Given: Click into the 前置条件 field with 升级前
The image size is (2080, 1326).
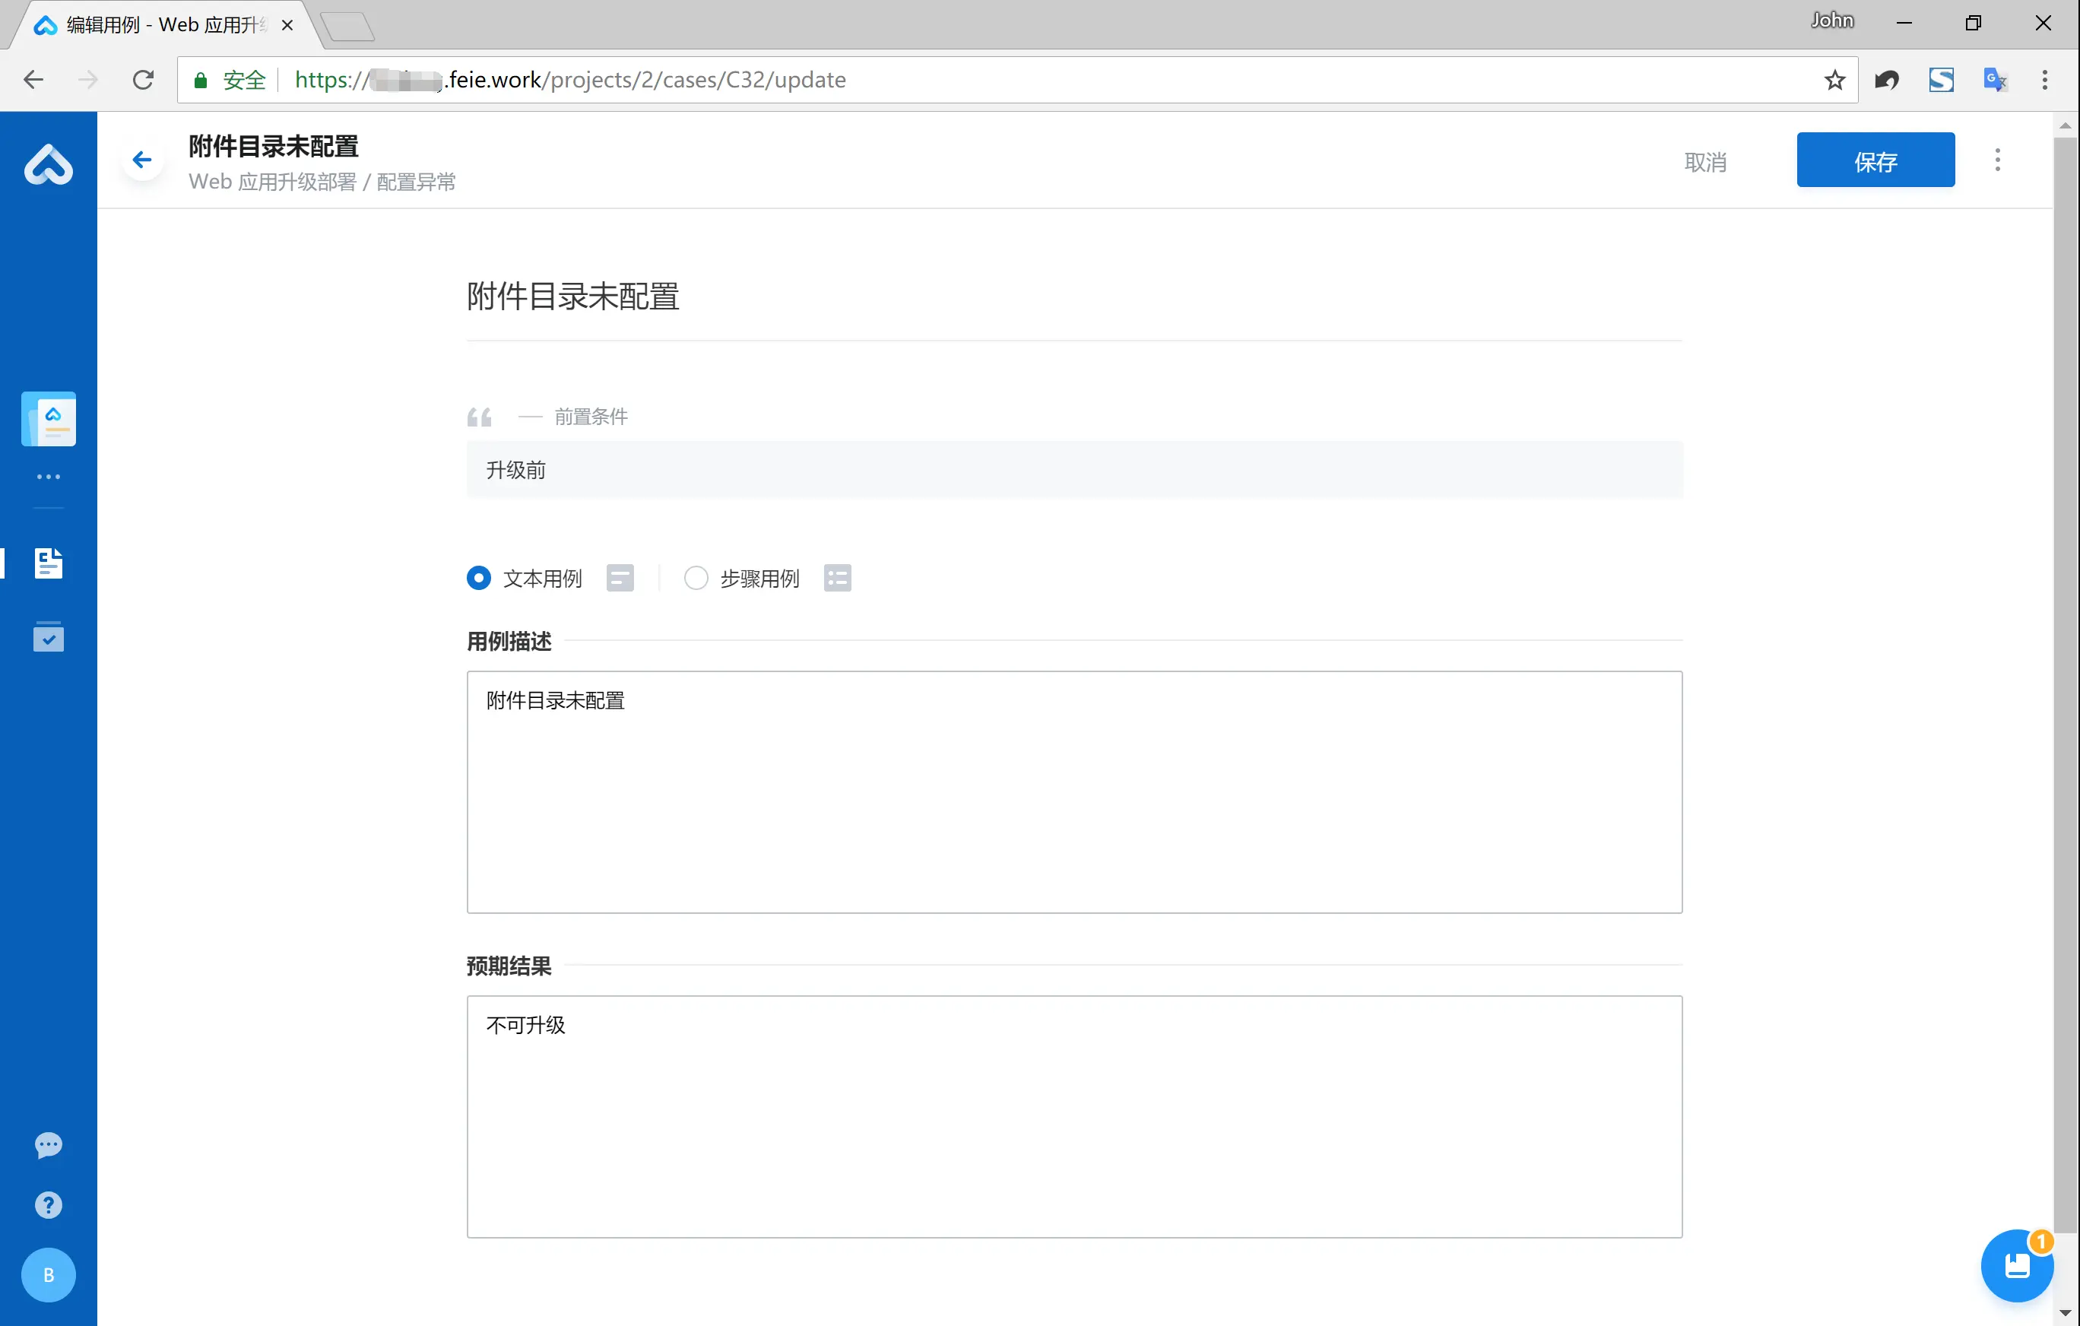Looking at the screenshot, I should pos(1073,470).
